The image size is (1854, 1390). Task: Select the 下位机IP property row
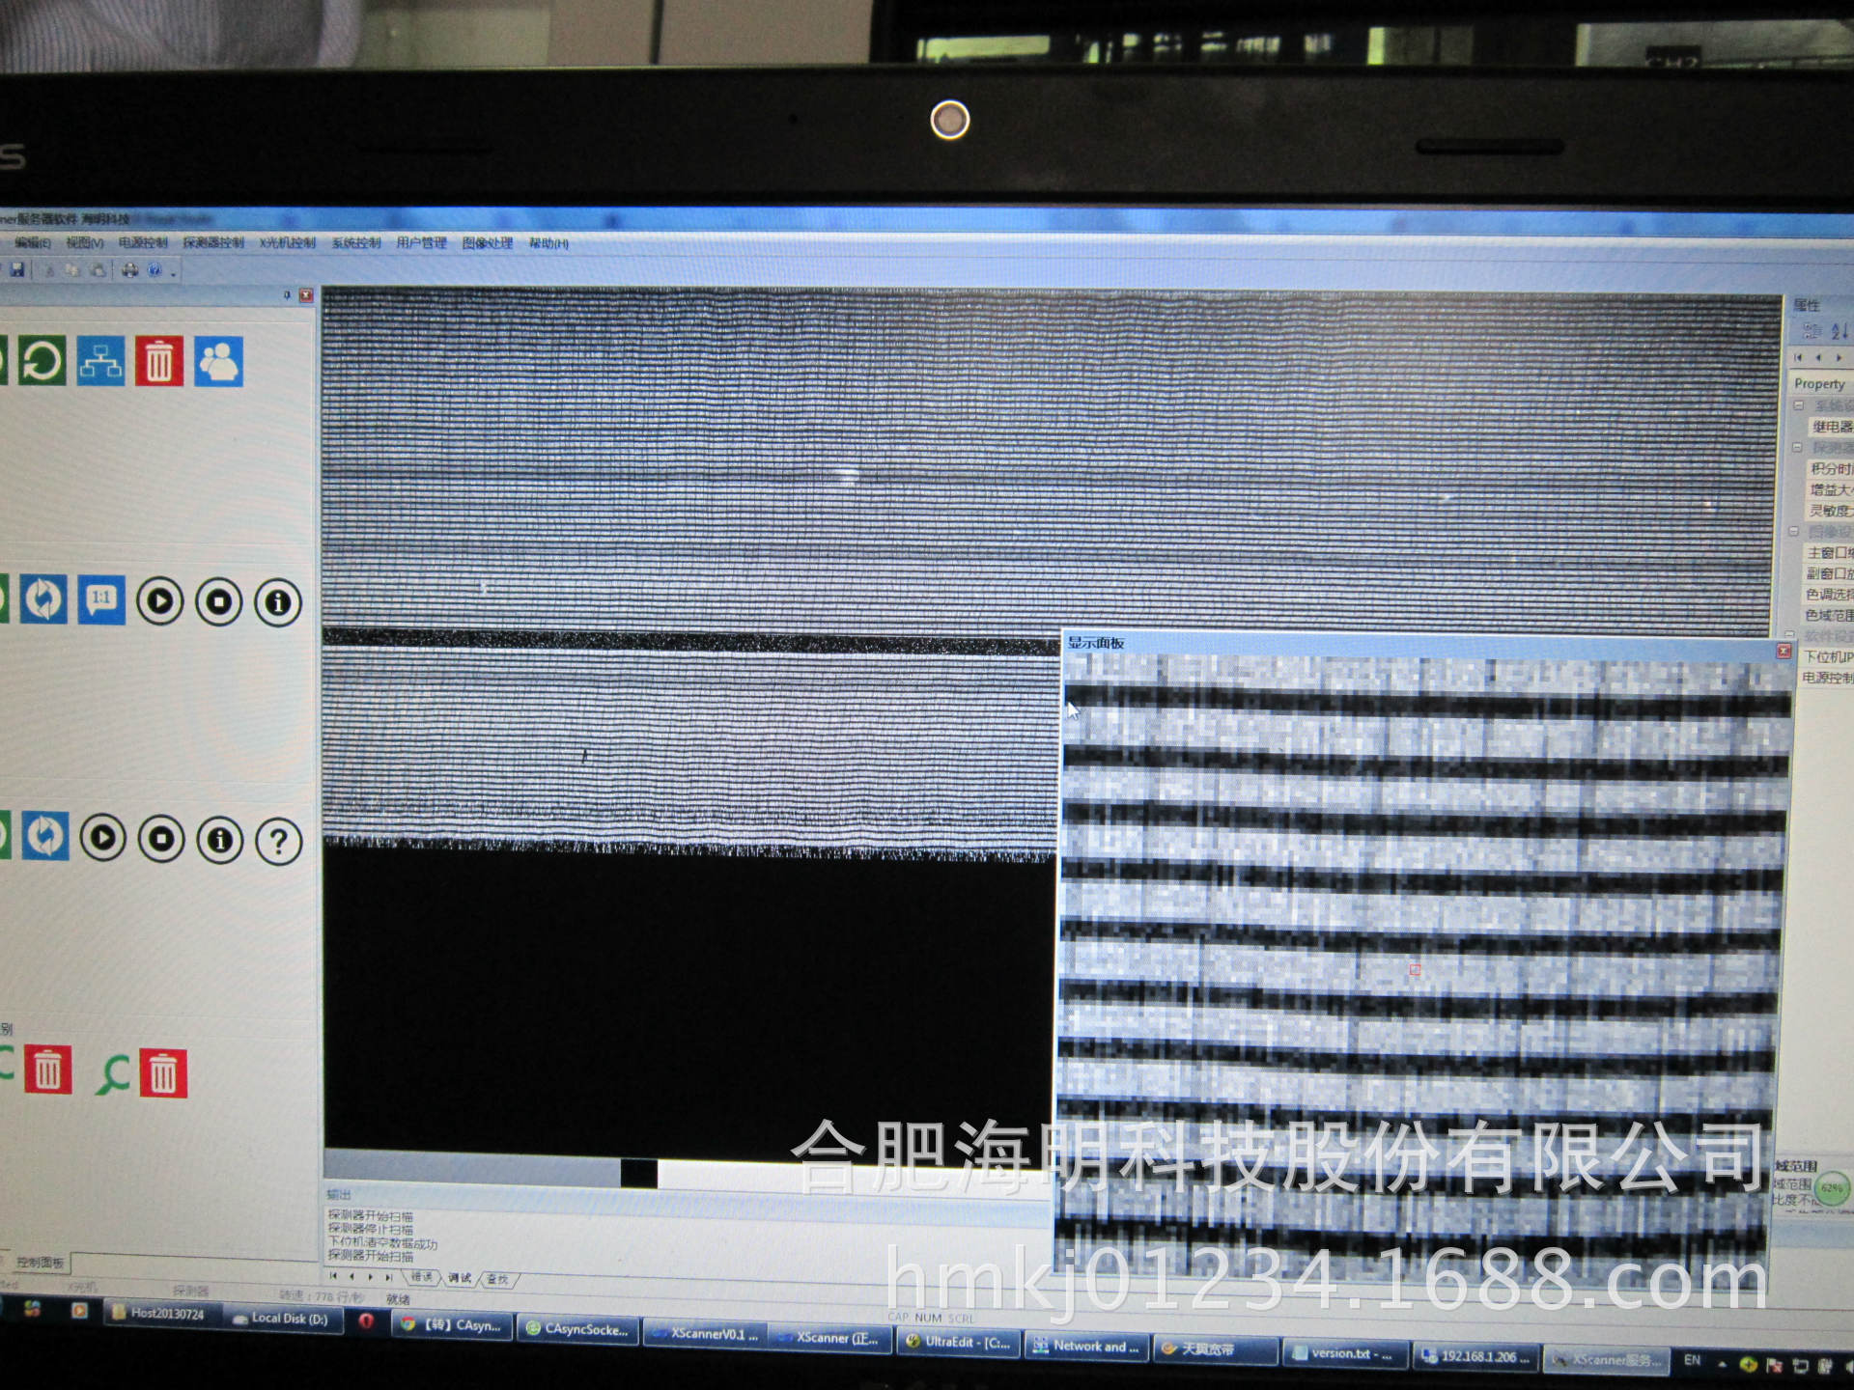[x=1825, y=657]
